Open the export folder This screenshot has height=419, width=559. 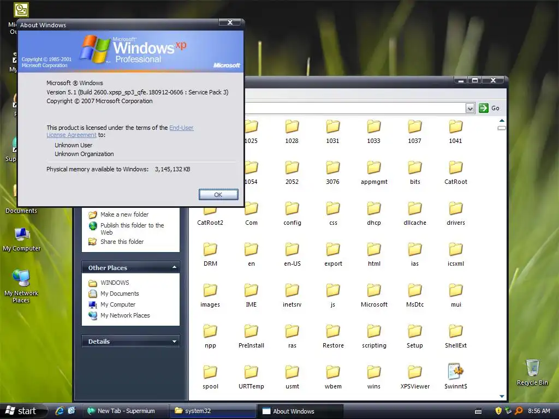point(333,254)
